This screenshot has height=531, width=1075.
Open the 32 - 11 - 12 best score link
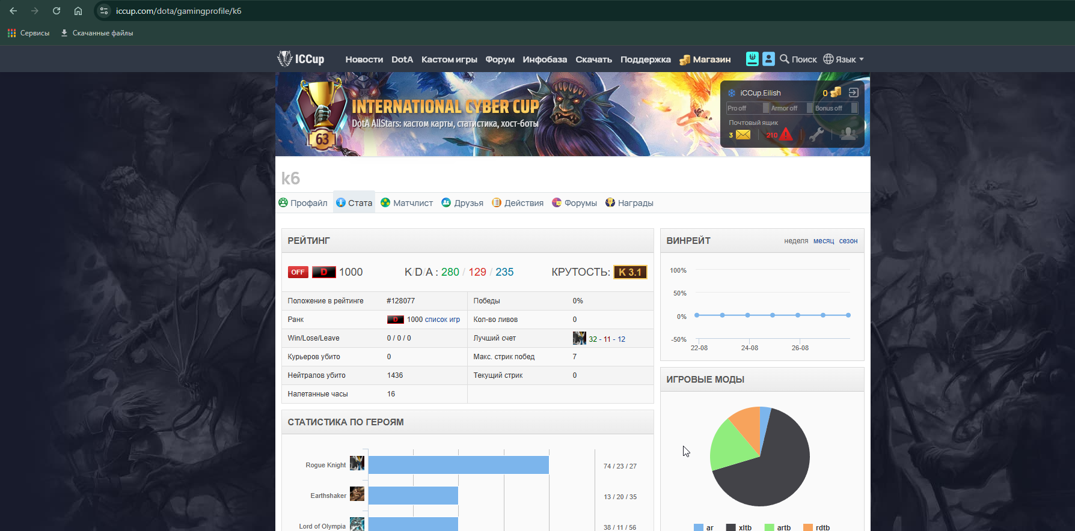[x=607, y=339]
